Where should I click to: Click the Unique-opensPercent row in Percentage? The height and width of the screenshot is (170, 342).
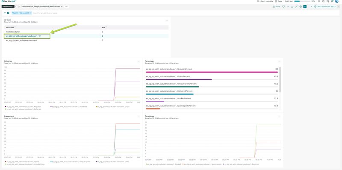pos(212,85)
